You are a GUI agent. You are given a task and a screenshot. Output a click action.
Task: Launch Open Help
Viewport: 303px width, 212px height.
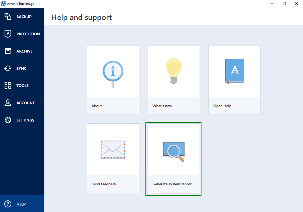[x=234, y=79]
